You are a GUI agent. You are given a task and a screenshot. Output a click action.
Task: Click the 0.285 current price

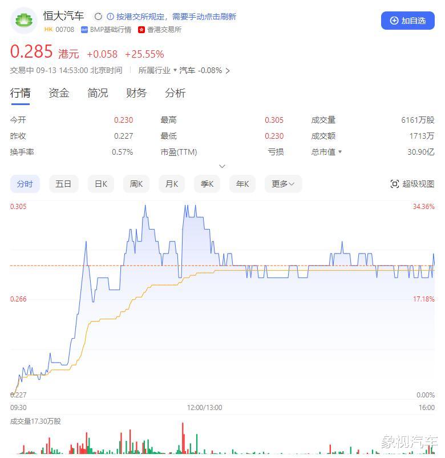(x=31, y=51)
